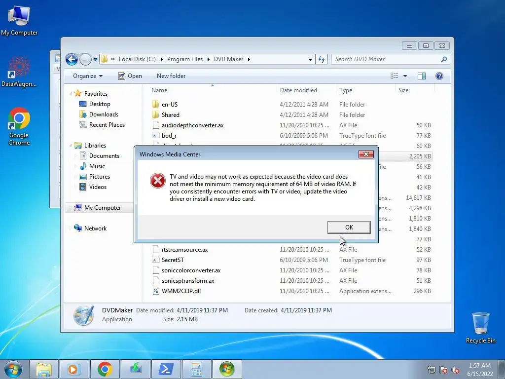Open the address bar history dropdown
The image size is (505, 379).
tap(310, 59)
